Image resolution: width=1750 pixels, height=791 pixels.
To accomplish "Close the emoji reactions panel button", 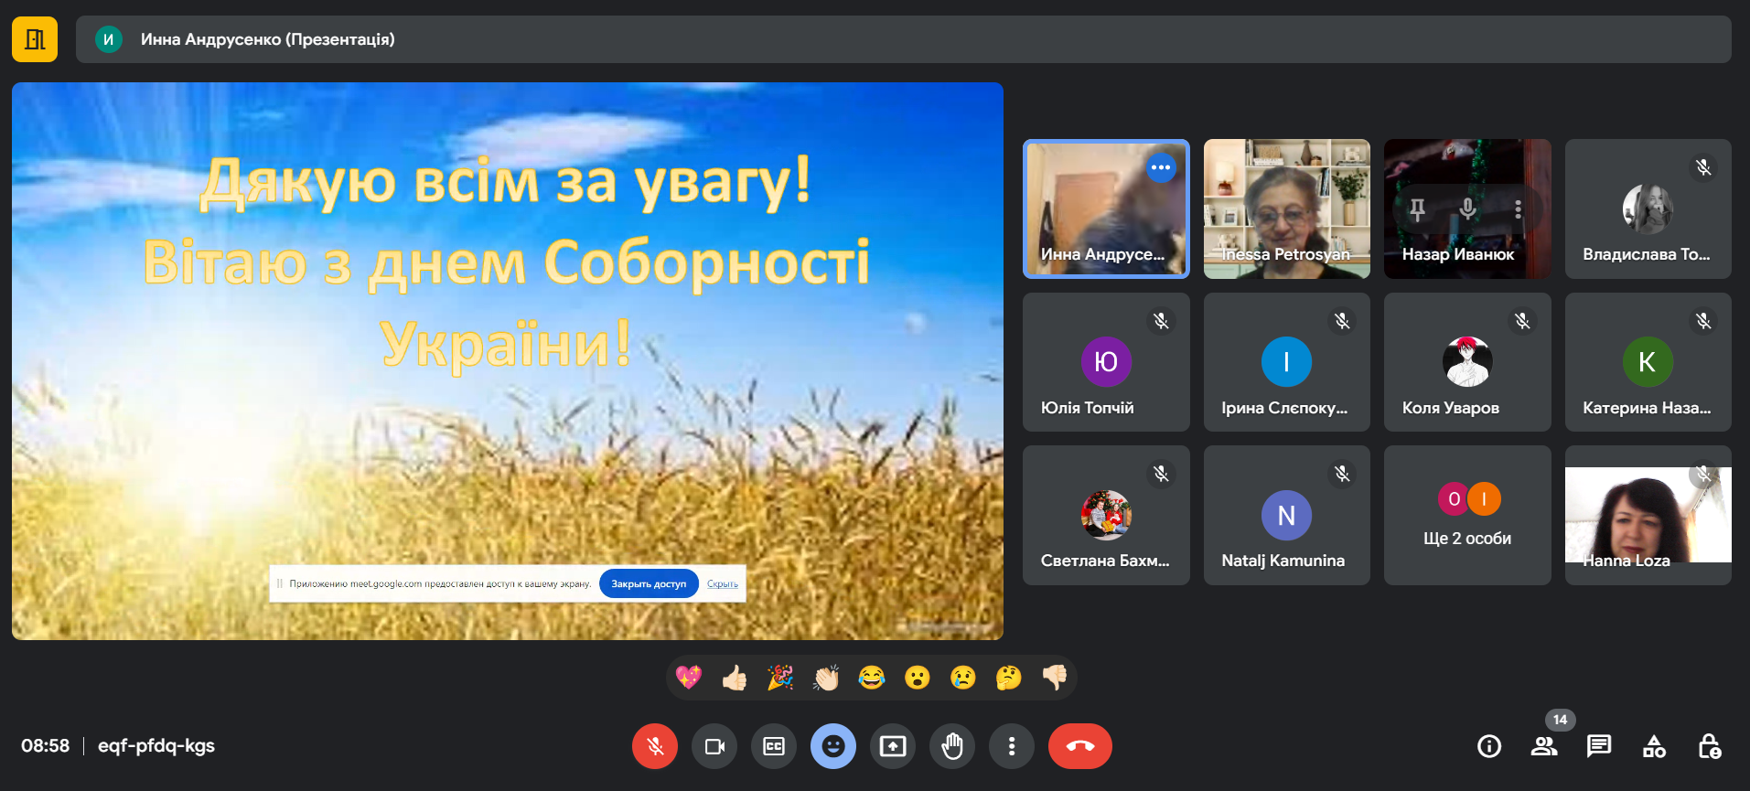I will [x=833, y=746].
